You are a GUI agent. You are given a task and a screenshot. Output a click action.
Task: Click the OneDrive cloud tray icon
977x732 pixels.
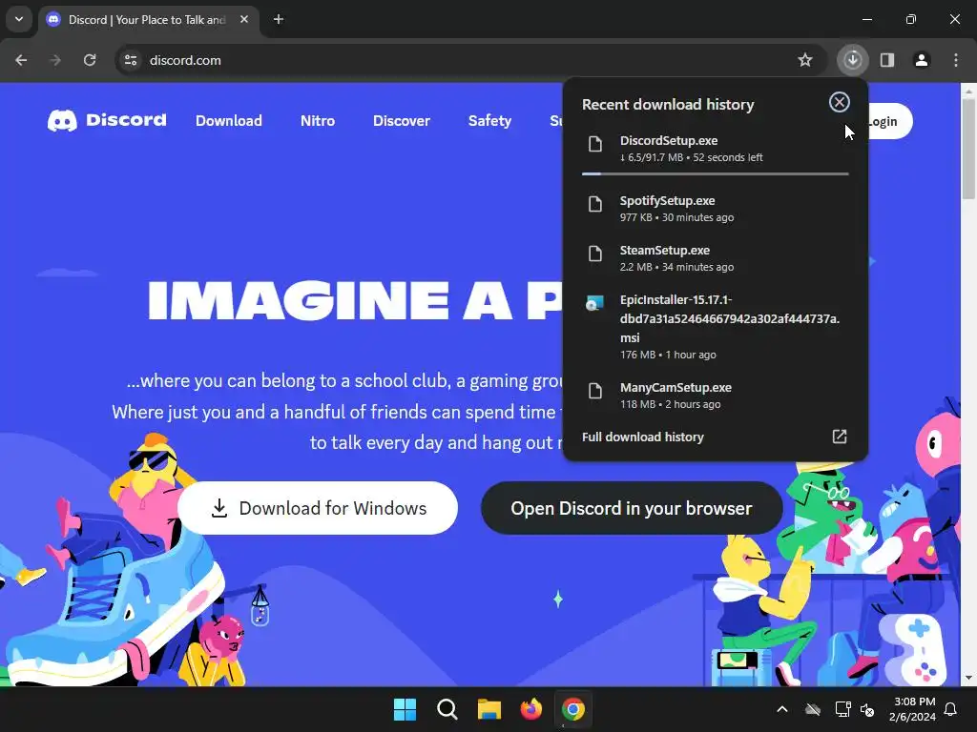(813, 709)
